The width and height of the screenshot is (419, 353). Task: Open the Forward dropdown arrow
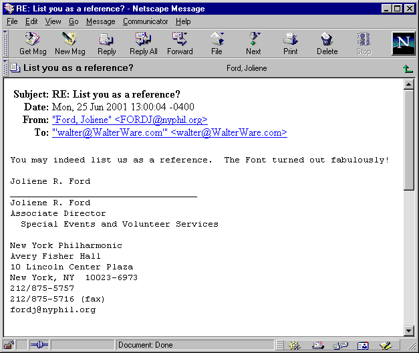coord(186,34)
